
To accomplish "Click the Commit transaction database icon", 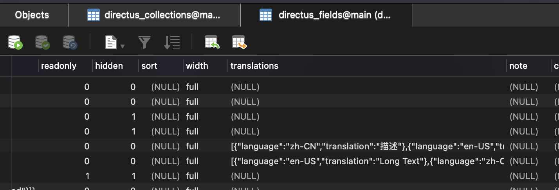I will [x=42, y=42].
